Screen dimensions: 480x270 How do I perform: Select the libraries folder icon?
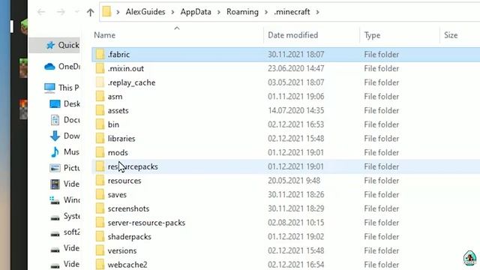(100, 138)
